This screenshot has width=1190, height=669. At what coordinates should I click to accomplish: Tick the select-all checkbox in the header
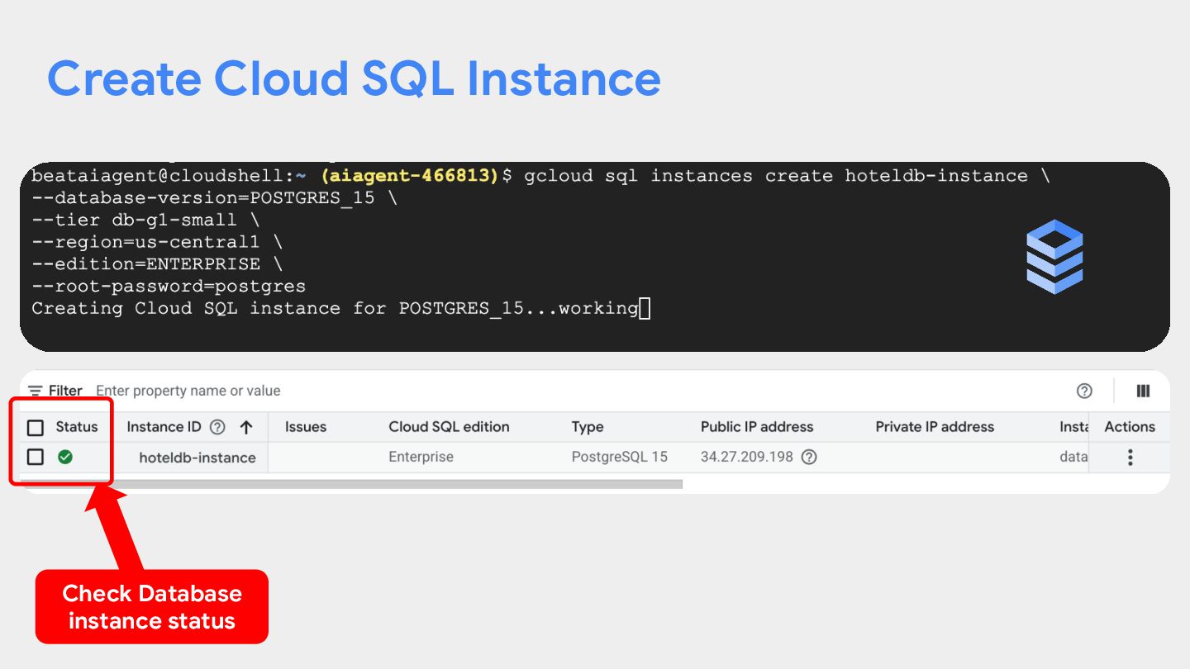coord(36,427)
